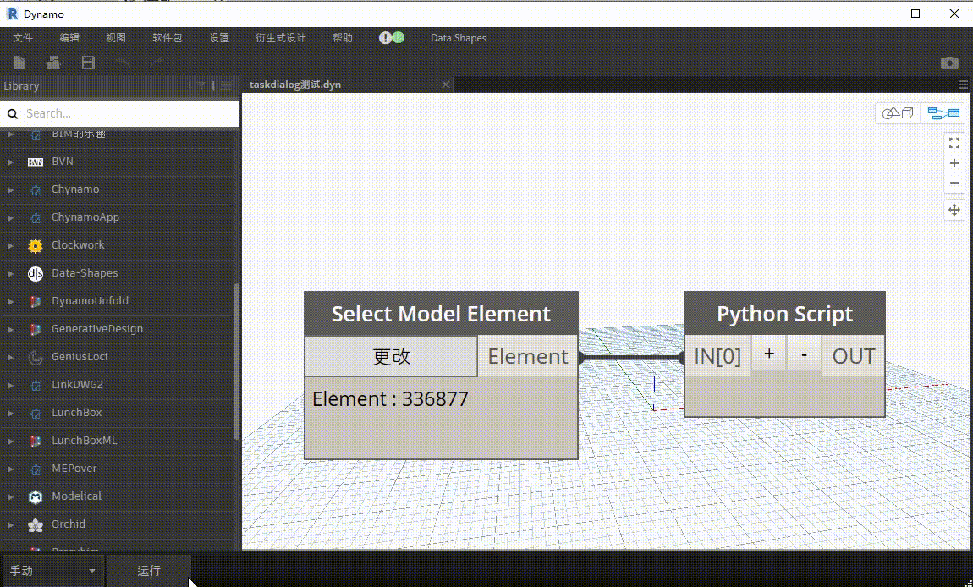Click the notification alert icon in menu bar
973x587 pixels.
pyautogui.click(x=385, y=38)
